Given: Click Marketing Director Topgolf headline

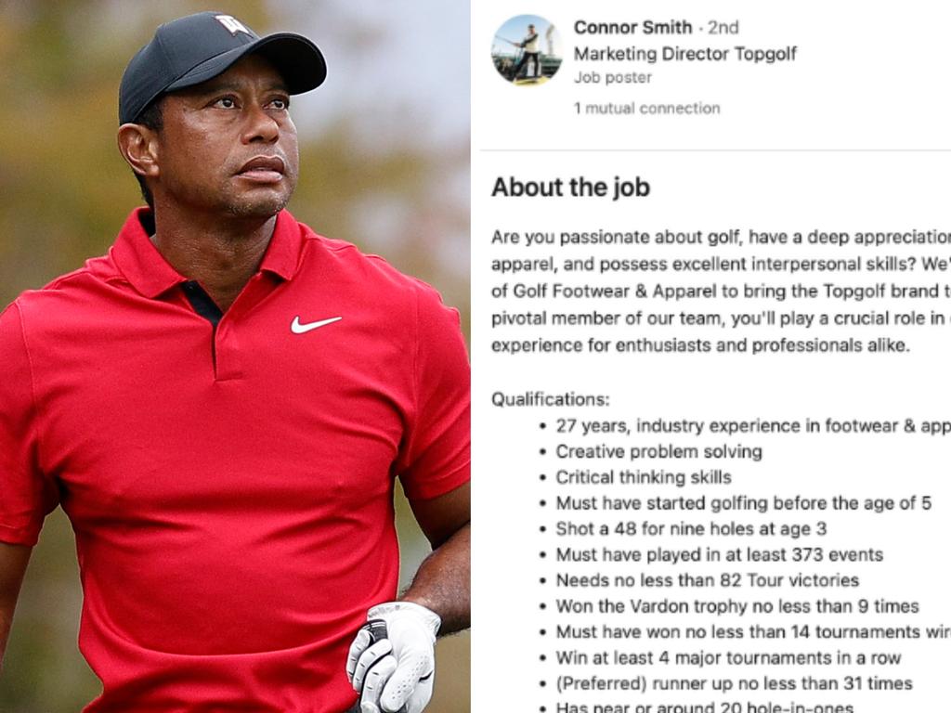Looking at the screenshot, I should pyautogui.click(x=685, y=54).
